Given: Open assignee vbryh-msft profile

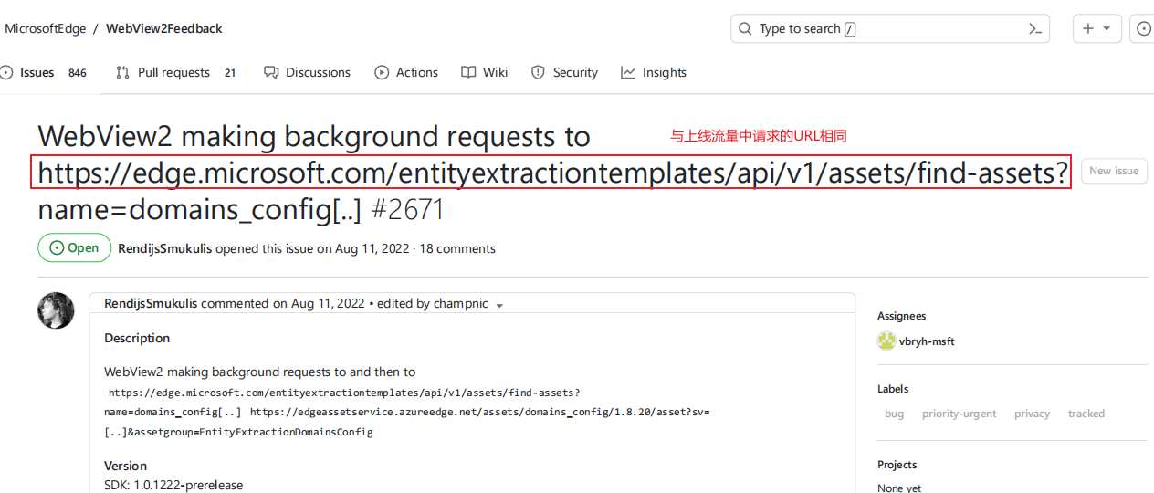Looking at the screenshot, I should click(927, 341).
